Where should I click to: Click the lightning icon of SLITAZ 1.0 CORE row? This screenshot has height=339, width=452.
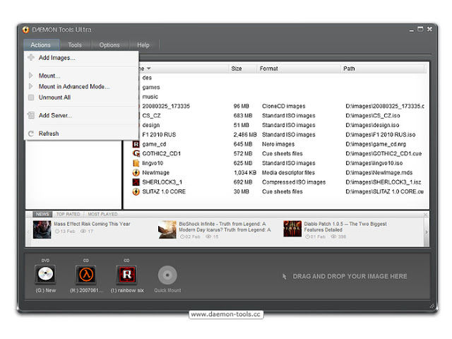(136, 191)
